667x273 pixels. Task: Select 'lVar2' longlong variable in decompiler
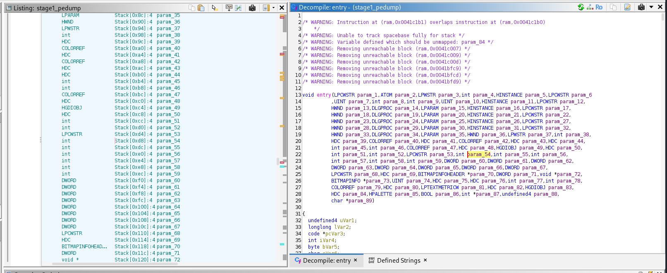click(342, 227)
